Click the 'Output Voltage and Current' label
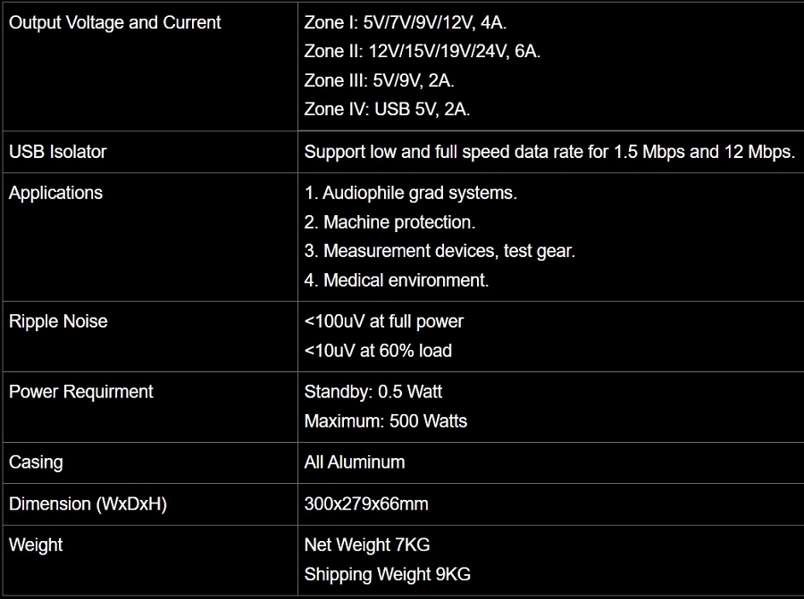The height and width of the screenshot is (599, 804). (x=114, y=22)
